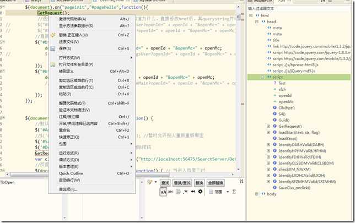Click editor vertical scrollbar down arrow
The height and width of the screenshot is (223, 355).
[x=238, y=169]
